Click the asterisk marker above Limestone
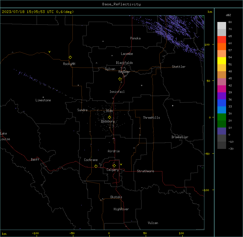The image size is (243, 237). pyautogui.click(x=43, y=97)
